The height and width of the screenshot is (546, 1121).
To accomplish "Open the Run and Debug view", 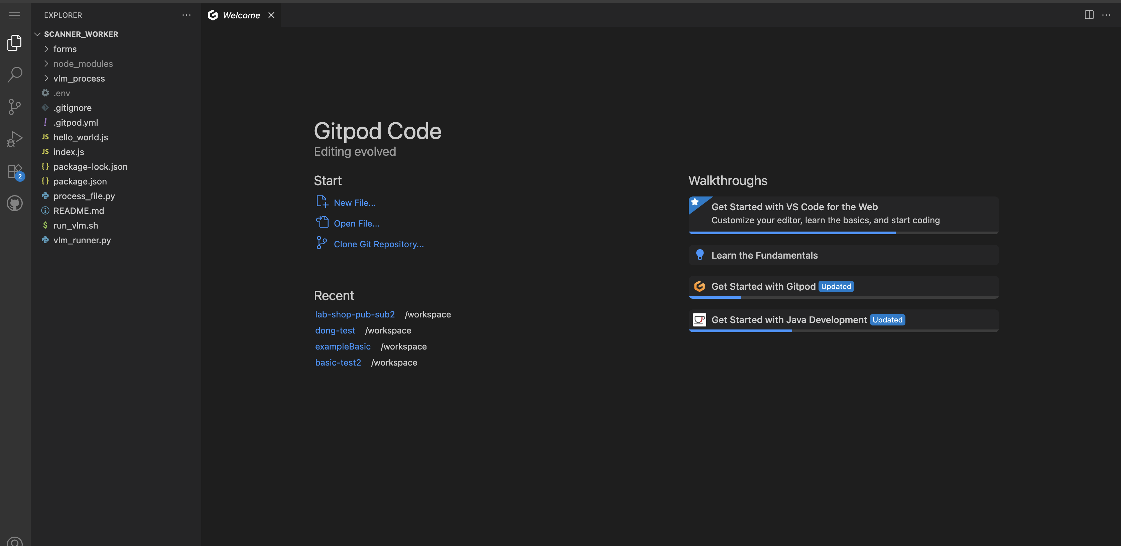I will [x=15, y=139].
